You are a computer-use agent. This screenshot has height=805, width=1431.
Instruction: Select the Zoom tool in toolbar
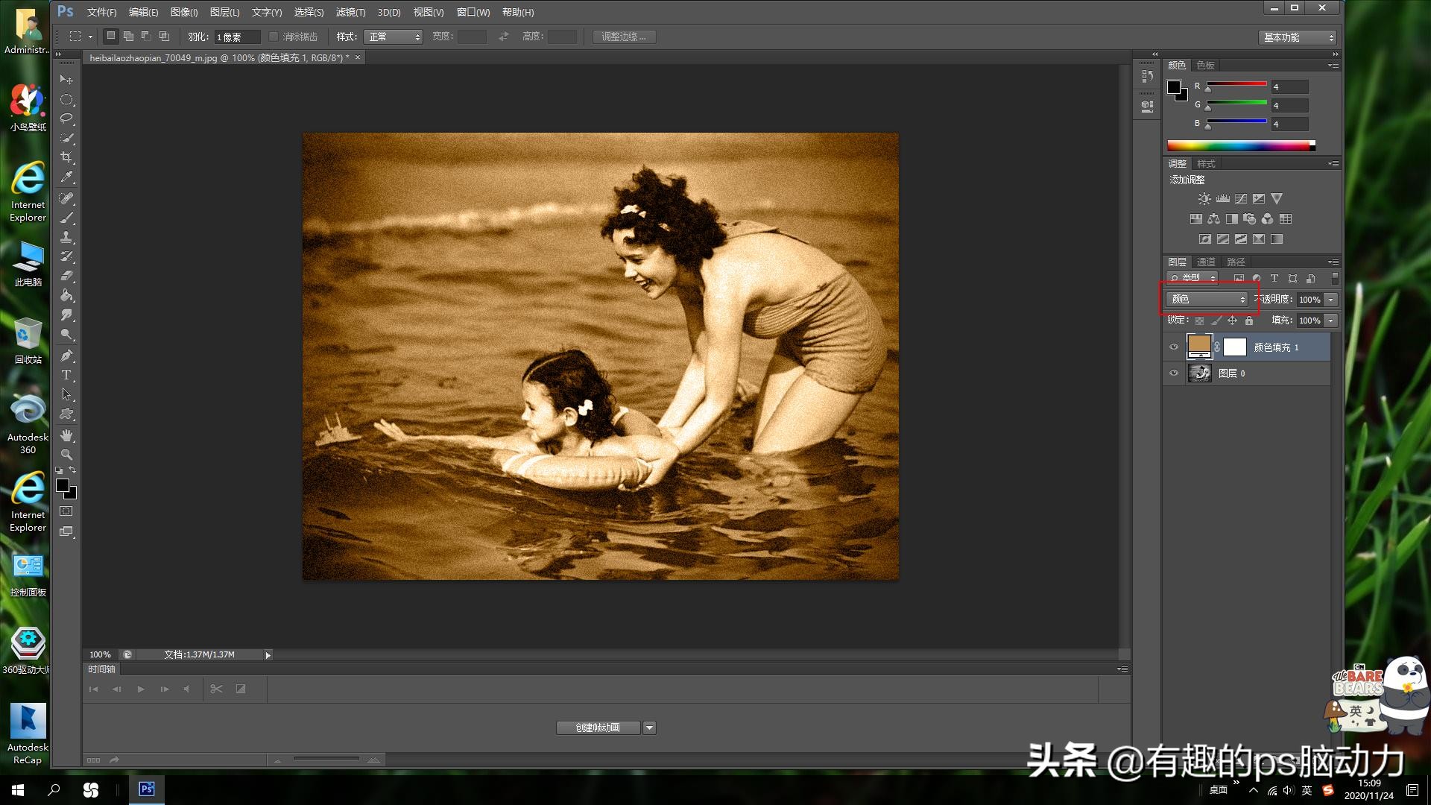pyautogui.click(x=66, y=455)
